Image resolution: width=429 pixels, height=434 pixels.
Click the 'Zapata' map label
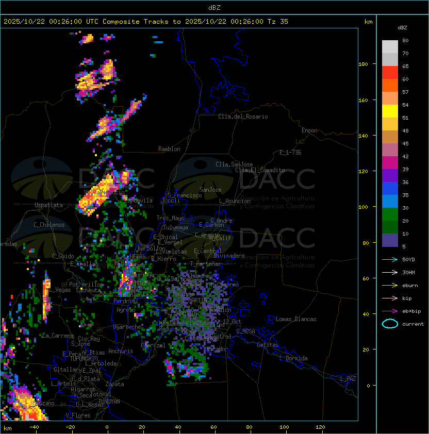pos(114,384)
